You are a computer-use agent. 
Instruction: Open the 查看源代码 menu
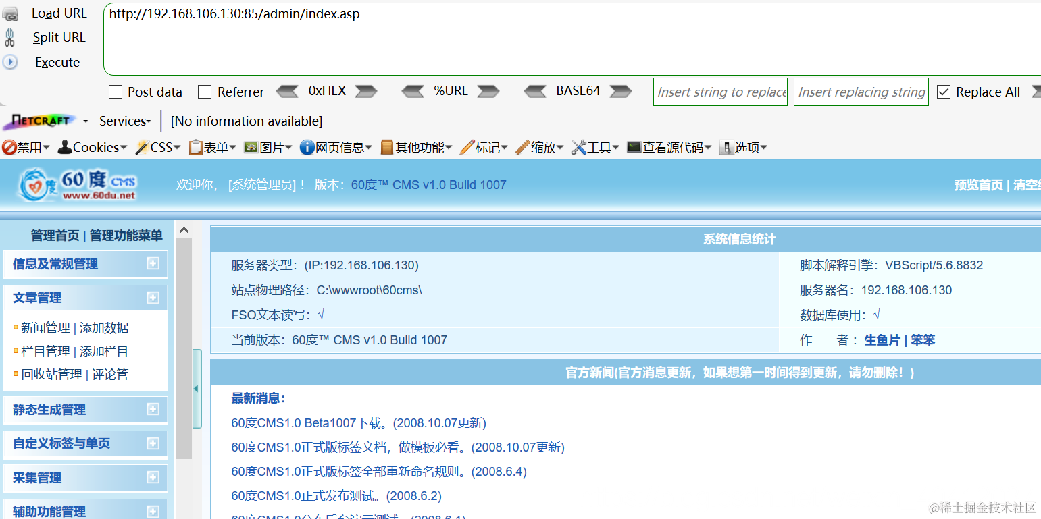tap(669, 147)
